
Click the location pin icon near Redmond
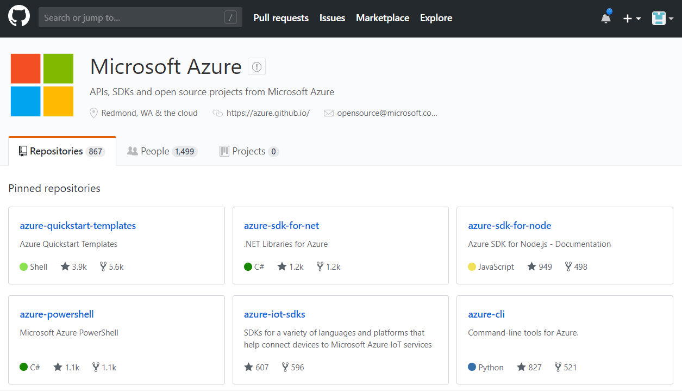[x=94, y=113]
